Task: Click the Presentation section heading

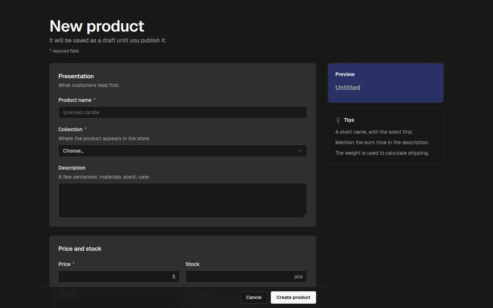Action: 76,76
